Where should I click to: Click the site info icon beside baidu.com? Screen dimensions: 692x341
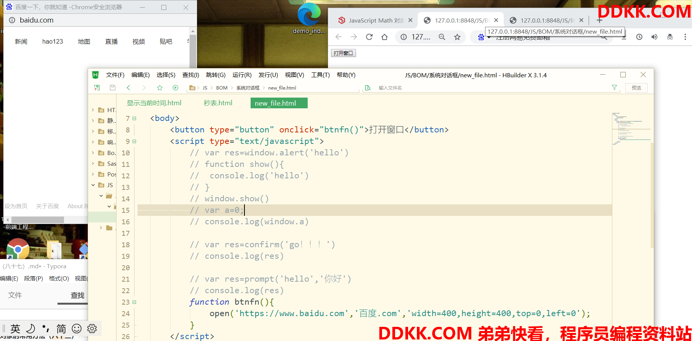pyautogui.click(x=12, y=20)
